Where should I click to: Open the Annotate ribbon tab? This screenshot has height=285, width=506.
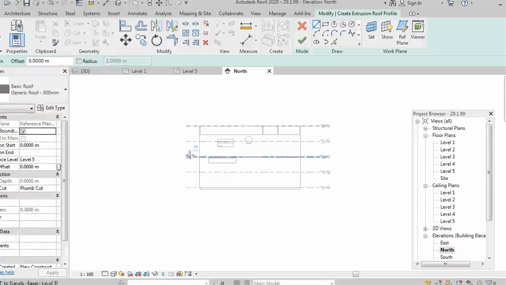click(x=137, y=13)
